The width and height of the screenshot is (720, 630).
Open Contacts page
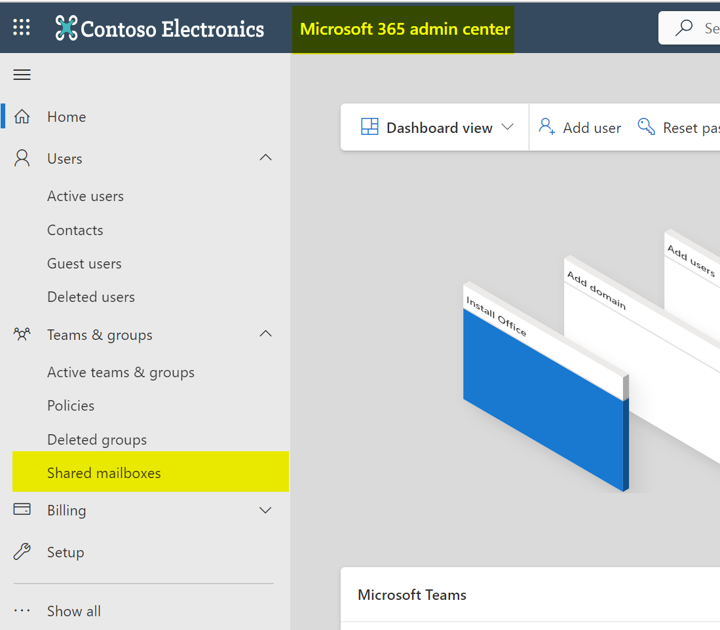(75, 230)
